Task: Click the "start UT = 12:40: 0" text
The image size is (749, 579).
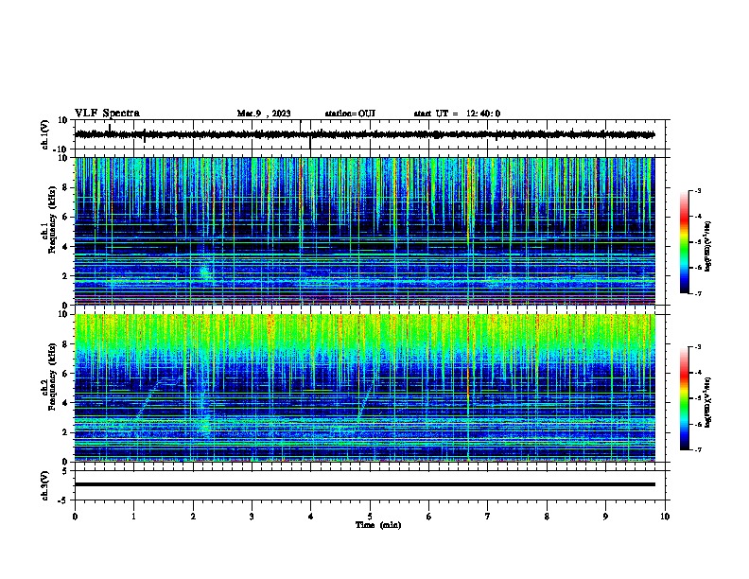Action: [x=457, y=114]
